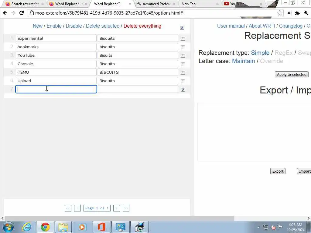Select Simple replacement type
311x233 pixels.
[260, 53]
